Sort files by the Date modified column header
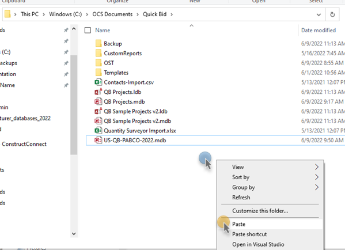 (x=319, y=31)
